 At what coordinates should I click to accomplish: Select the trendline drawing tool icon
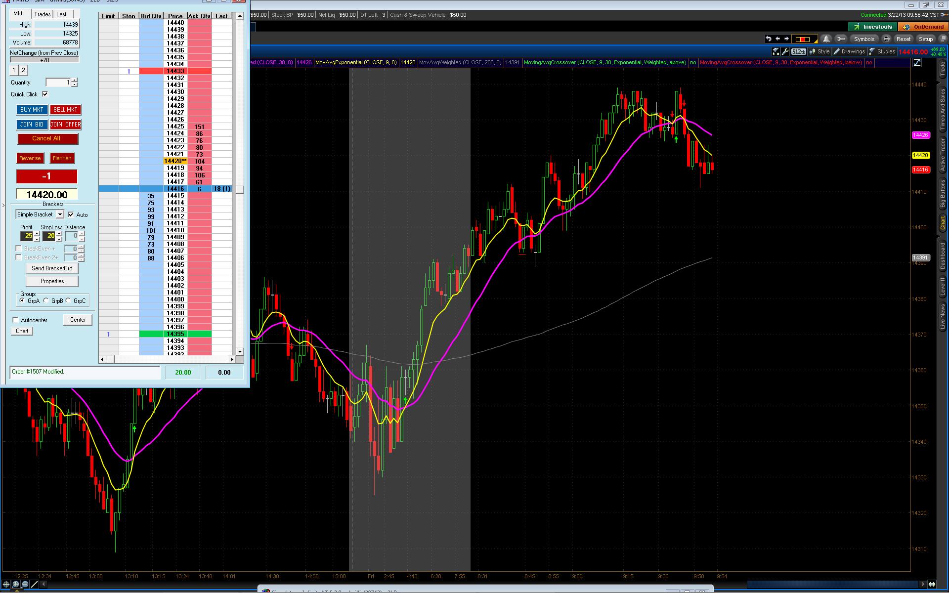tap(34, 584)
